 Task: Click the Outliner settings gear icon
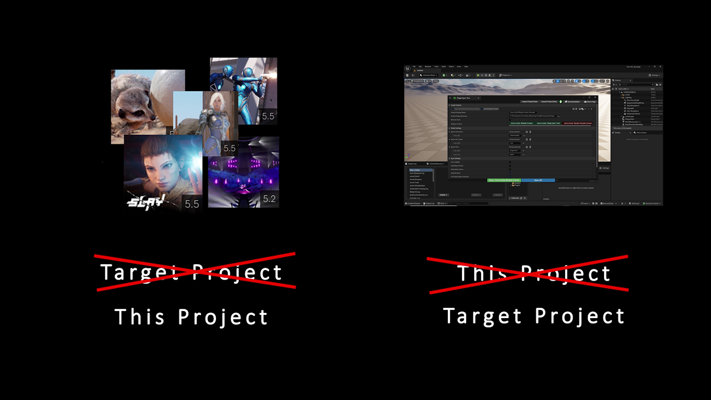pyautogui.click(x=660, y=84)
